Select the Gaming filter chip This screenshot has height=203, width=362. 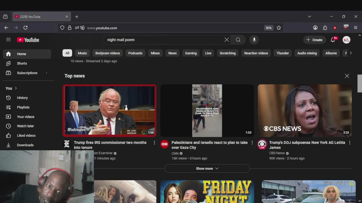(x=191, y=53)
